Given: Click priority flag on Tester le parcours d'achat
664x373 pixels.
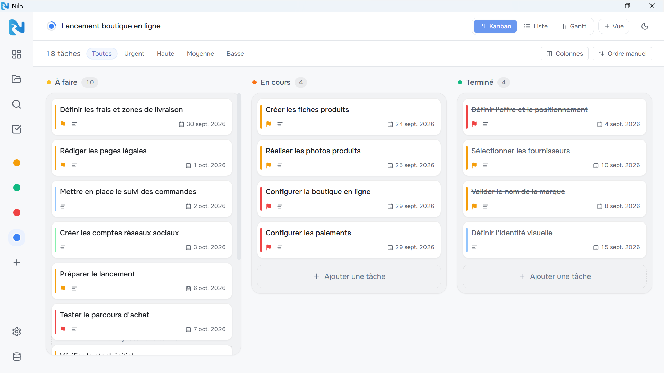Looking at the screenshot, I should point(63,329).
